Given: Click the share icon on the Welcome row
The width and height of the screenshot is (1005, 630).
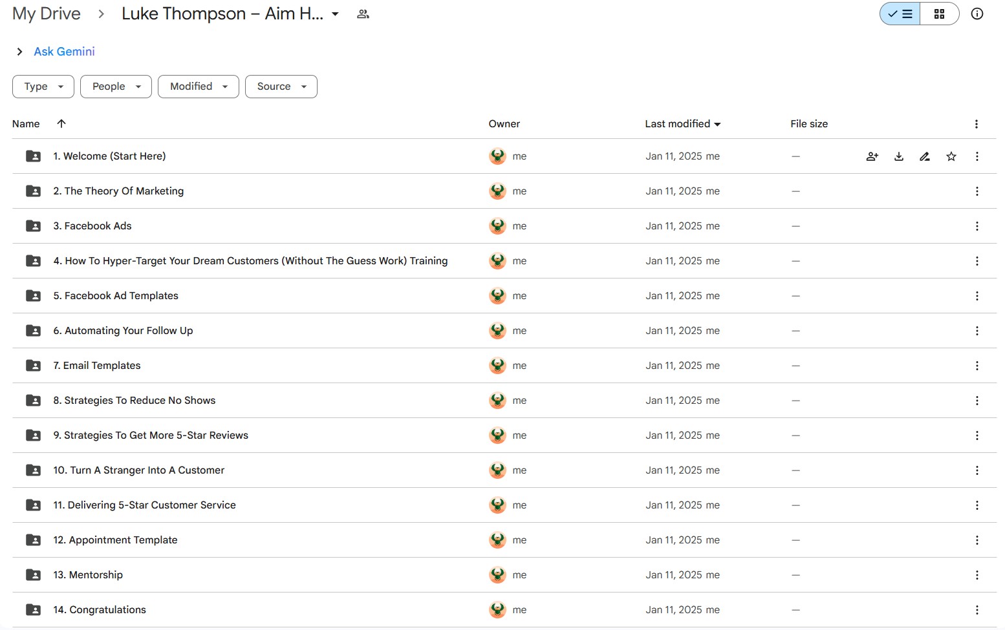Looking at the screenshot, I should 872,156.
